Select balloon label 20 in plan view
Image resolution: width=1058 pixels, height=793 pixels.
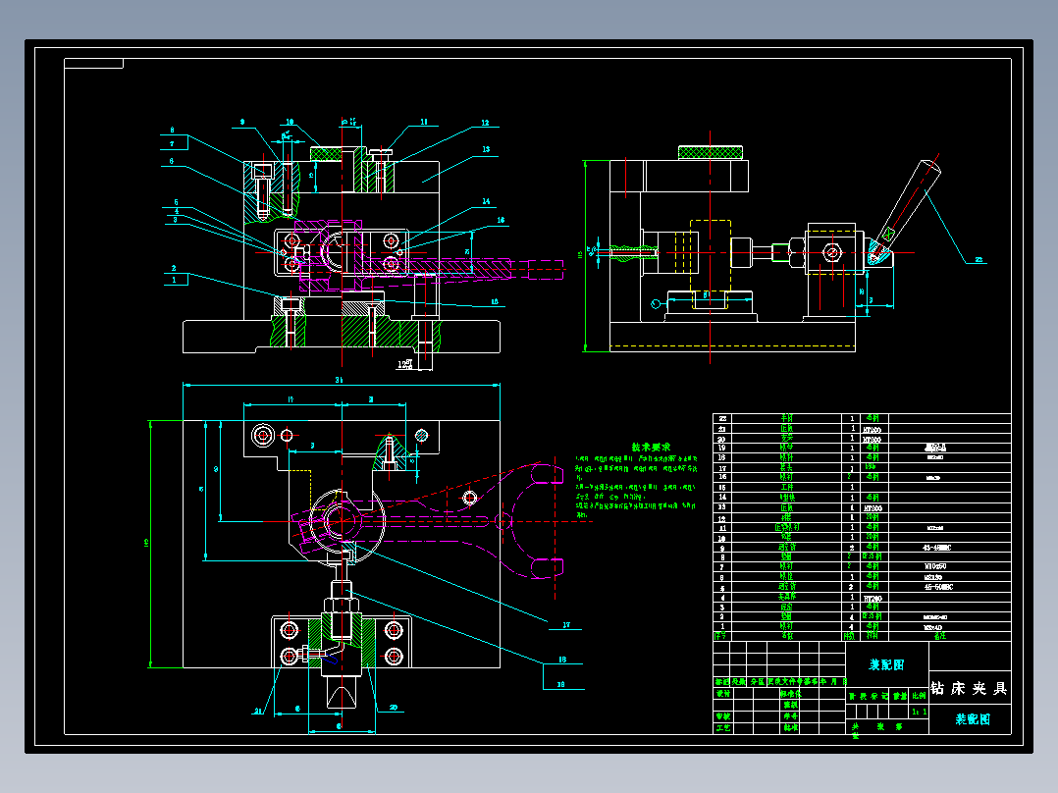(394, 708)
